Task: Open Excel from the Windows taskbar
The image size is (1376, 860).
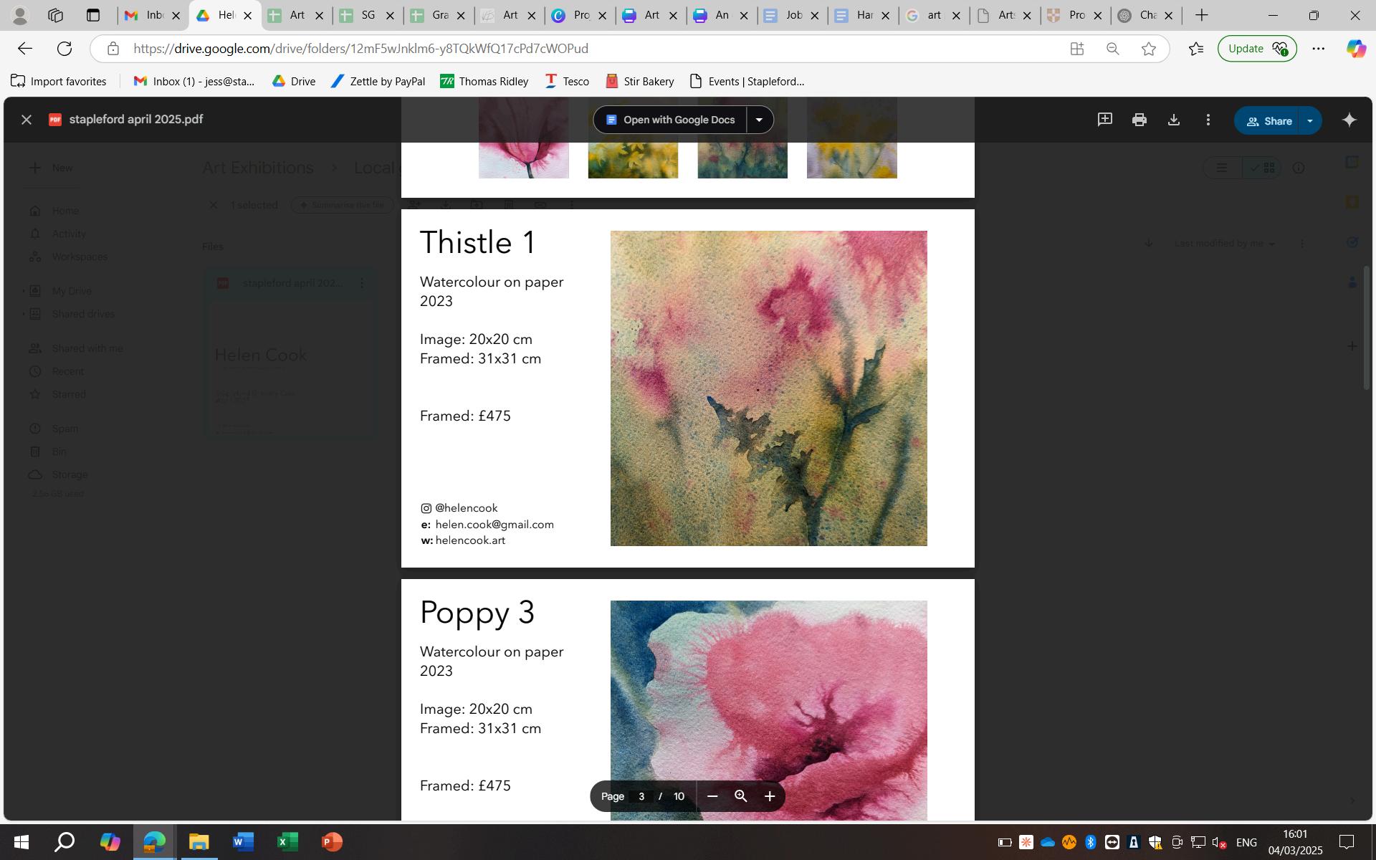Action: 287,841
